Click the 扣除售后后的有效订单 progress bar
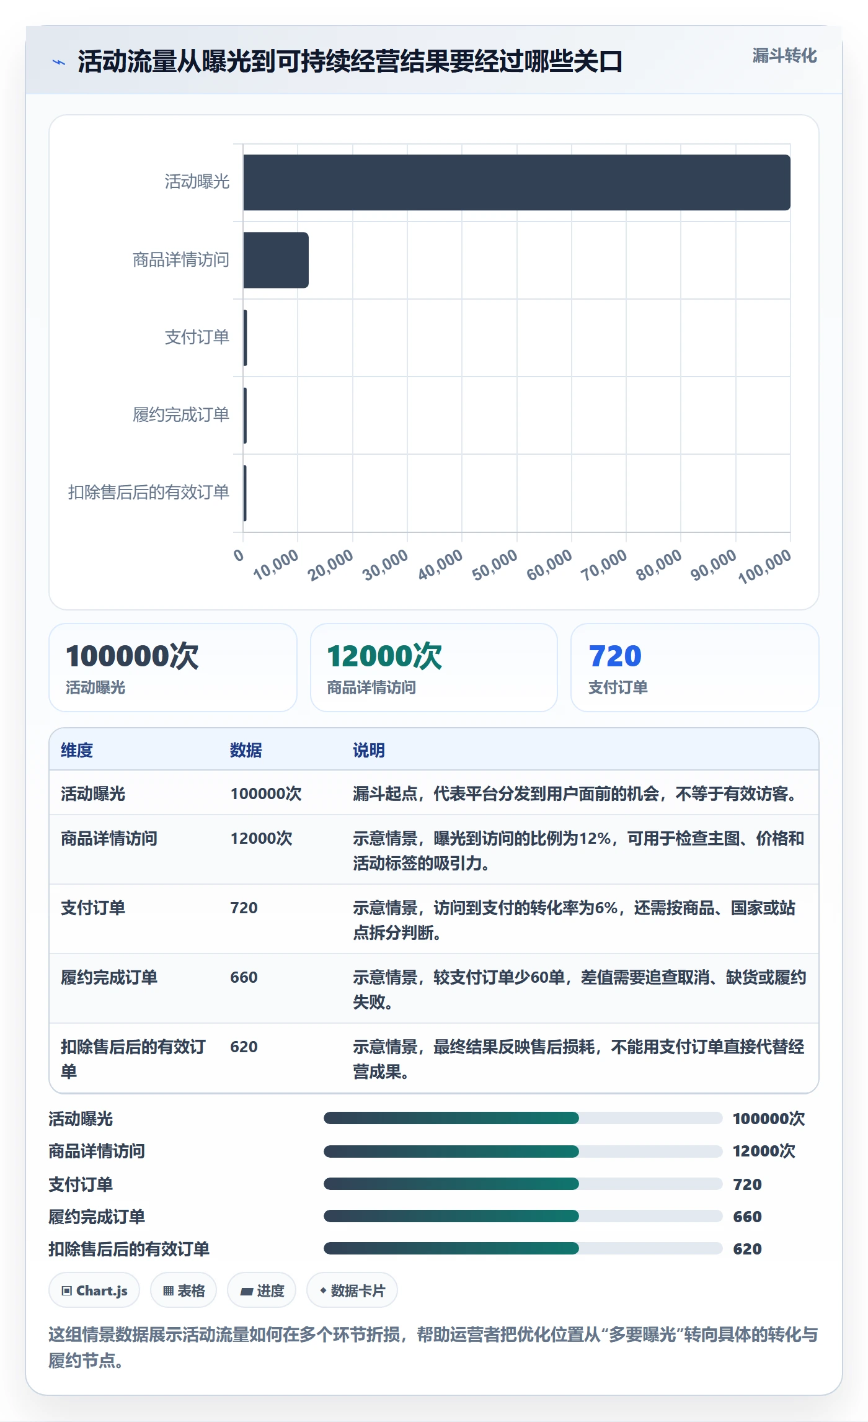Viewport: 868px width, 1422px height. 523,1248
